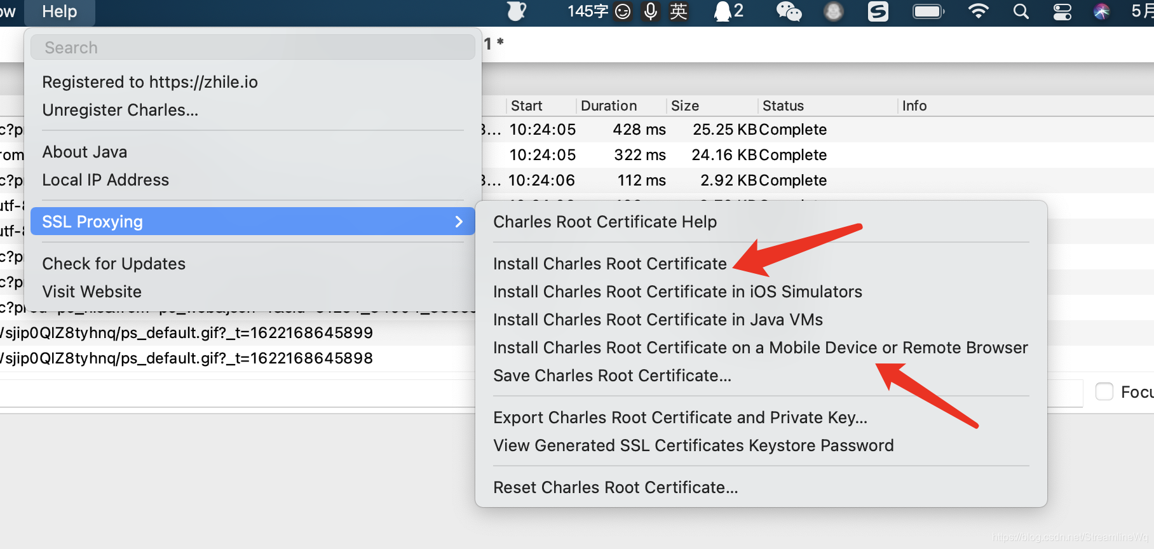Click the 145字 input method counter

tap(588, 11)
